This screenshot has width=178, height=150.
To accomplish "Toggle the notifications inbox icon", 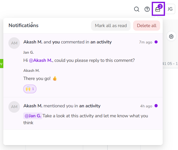I will (158, 9).
